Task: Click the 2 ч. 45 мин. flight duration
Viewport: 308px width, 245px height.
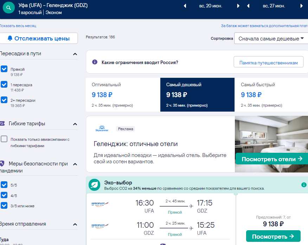Action: pos(175,201)
